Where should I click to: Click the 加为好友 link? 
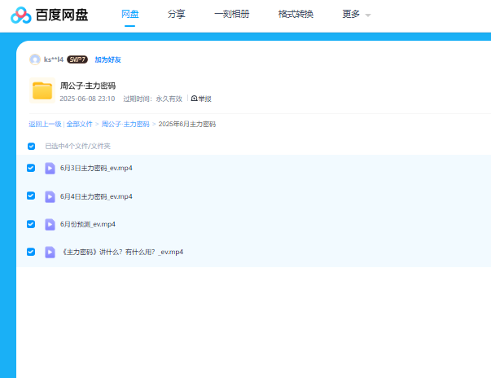click(x=107, y=59)
